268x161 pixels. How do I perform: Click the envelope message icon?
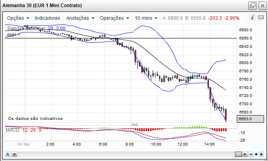click(261, 17)
